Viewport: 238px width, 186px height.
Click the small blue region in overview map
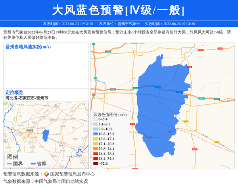coord(46,135)
